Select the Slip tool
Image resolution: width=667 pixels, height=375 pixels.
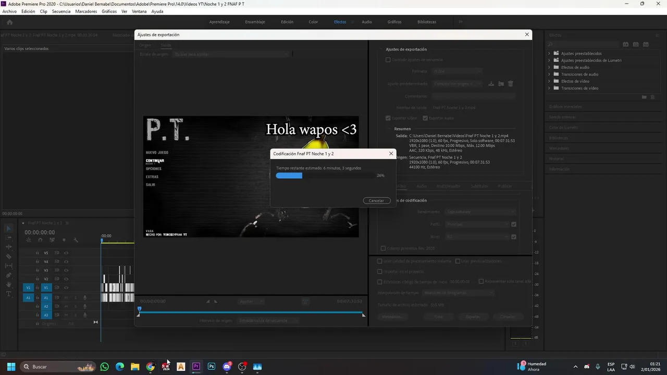coord(9,266)
